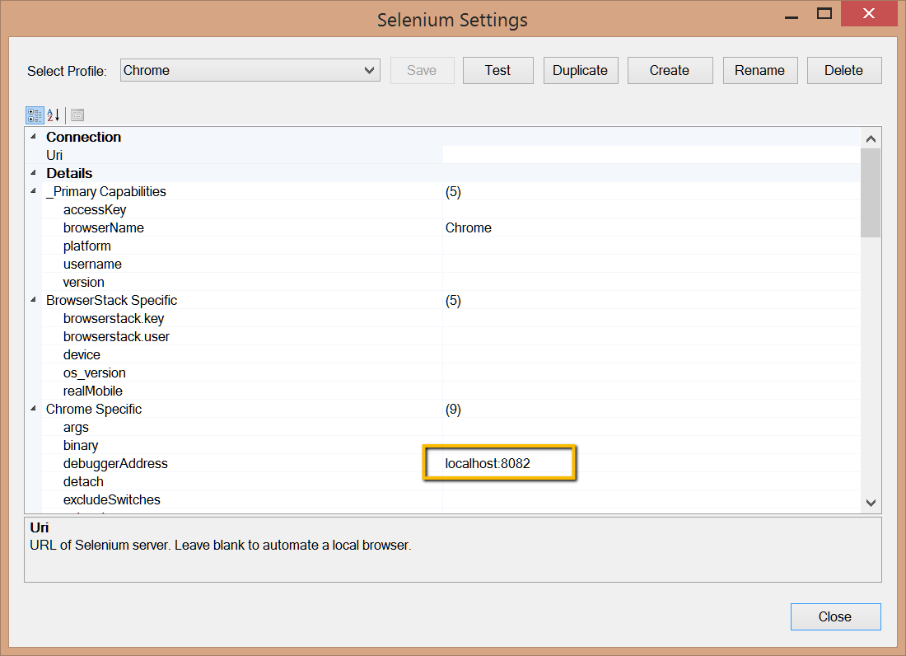Click the Create profile button

(669, 71)
